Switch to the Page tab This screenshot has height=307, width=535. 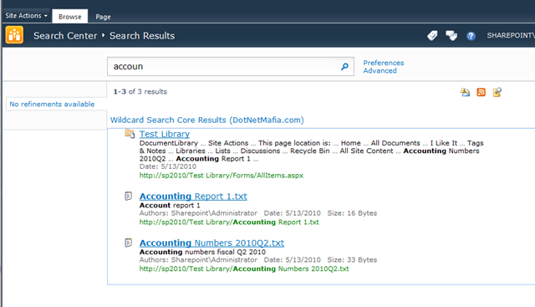(103, 17)
